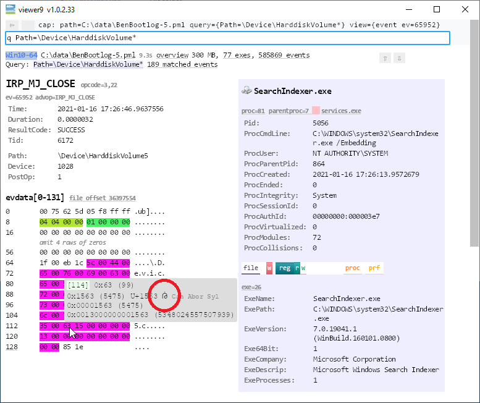Click the exe=26 link
480x403 pixels.
(x=250, y=287)
